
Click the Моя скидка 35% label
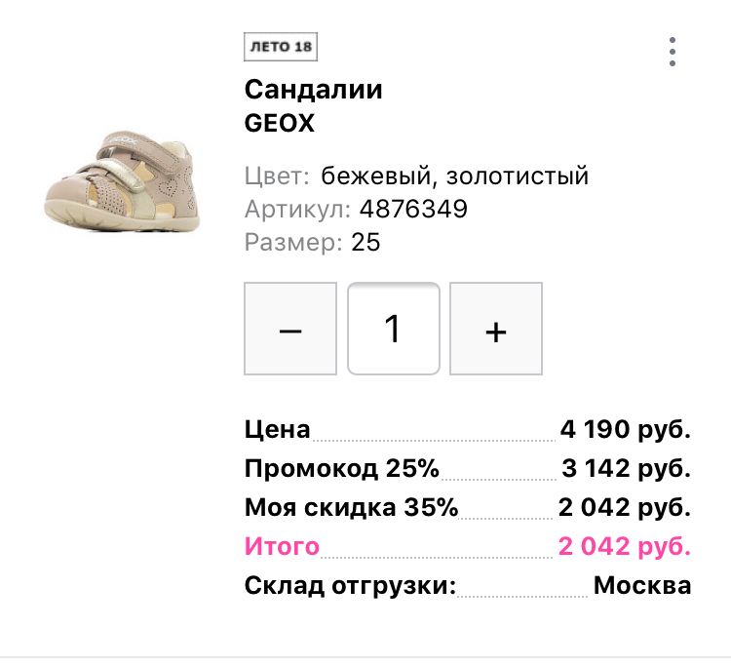pos(351,508)
